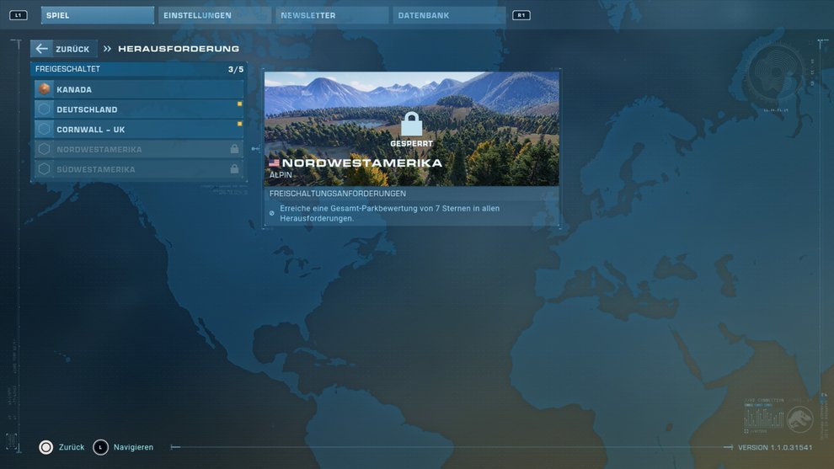Click the empty hexagon icon next to DEUTSCHLAND
The height and width of the screenshot is (469, 834).
point(44,109)
